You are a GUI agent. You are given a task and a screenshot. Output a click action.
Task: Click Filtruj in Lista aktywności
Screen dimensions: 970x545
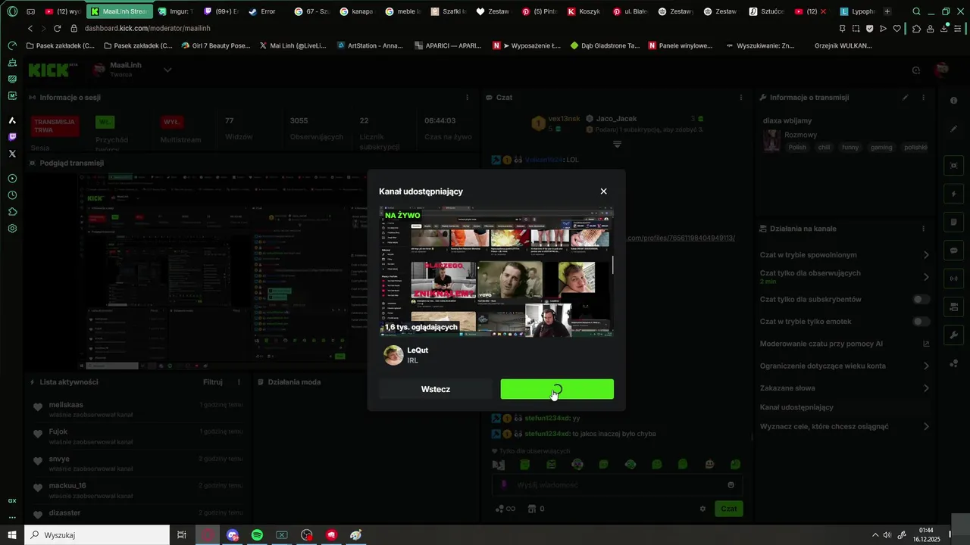pyautogui.click(x=213, y=382)
